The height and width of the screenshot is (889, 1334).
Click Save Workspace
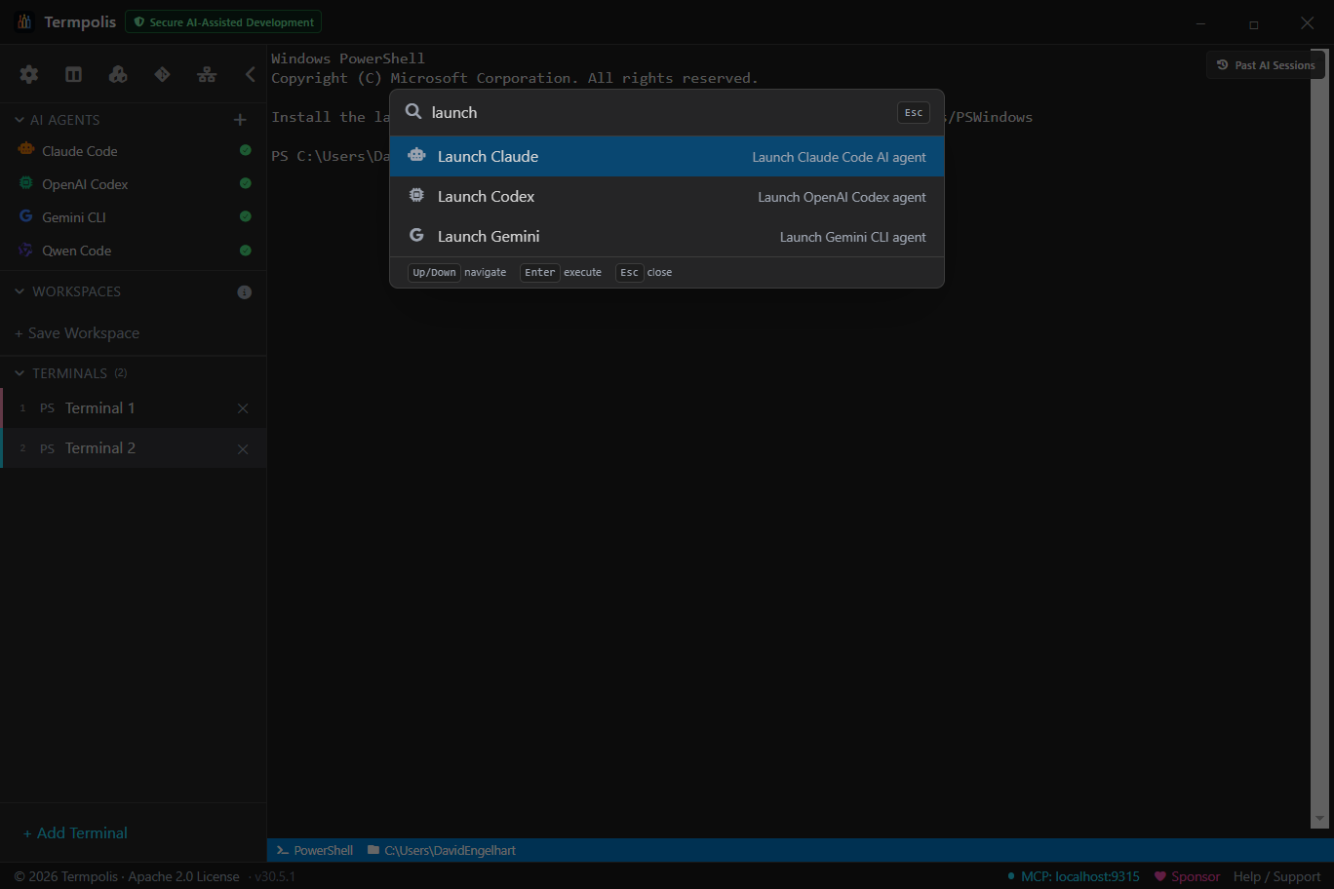(x=77, y=333)
